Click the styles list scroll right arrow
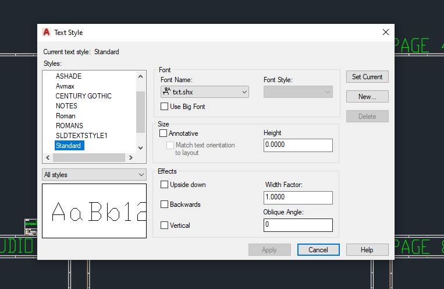Screen dimensions: 444x289 [130, 158]
